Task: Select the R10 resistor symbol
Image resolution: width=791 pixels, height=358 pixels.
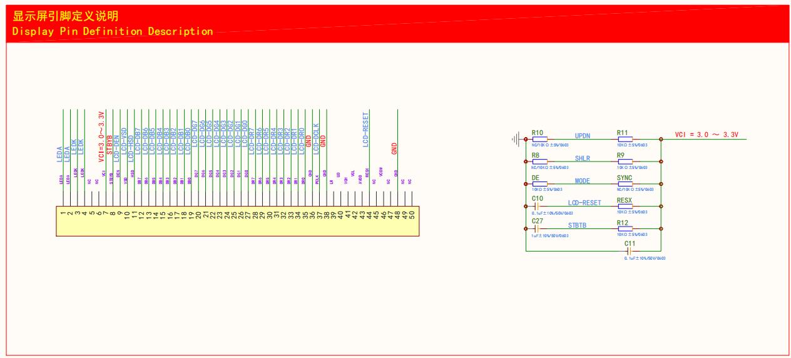Action: tap(539, 140)
